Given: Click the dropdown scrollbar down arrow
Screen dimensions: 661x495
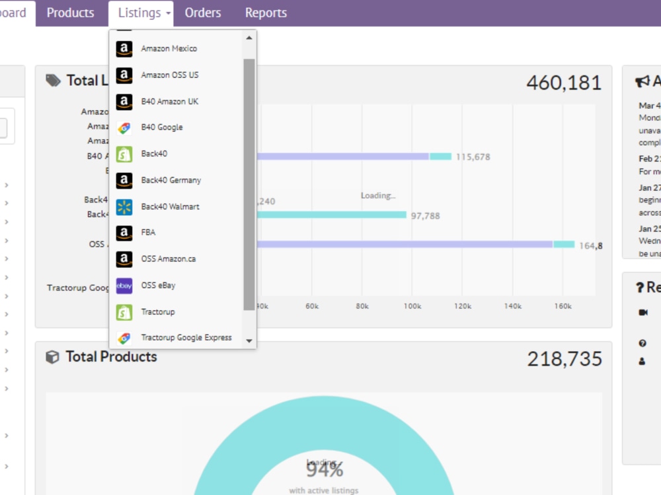Looking at the screenshot, I should coord(249,341).
